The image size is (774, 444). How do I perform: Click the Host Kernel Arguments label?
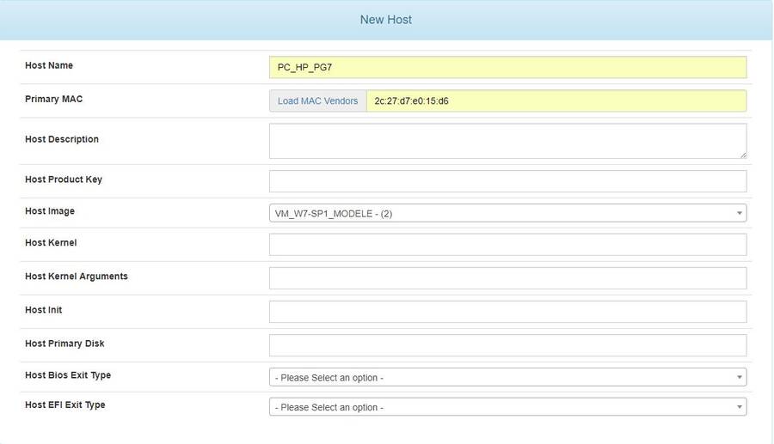(x=77, y=276)
